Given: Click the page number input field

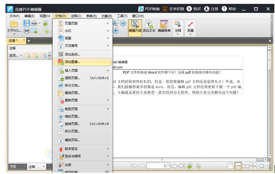Looking at the screenshot, I should pos(158,166).
